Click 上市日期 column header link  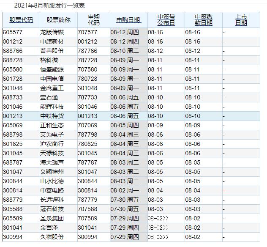click(x=241, y=20)
